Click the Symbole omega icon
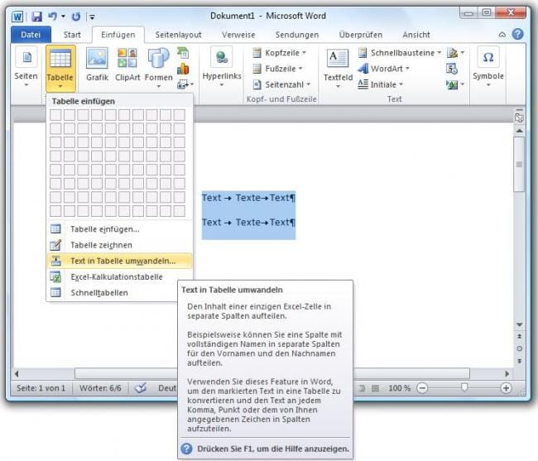Screen dimensions: 538x461 [x=488, y=57]
